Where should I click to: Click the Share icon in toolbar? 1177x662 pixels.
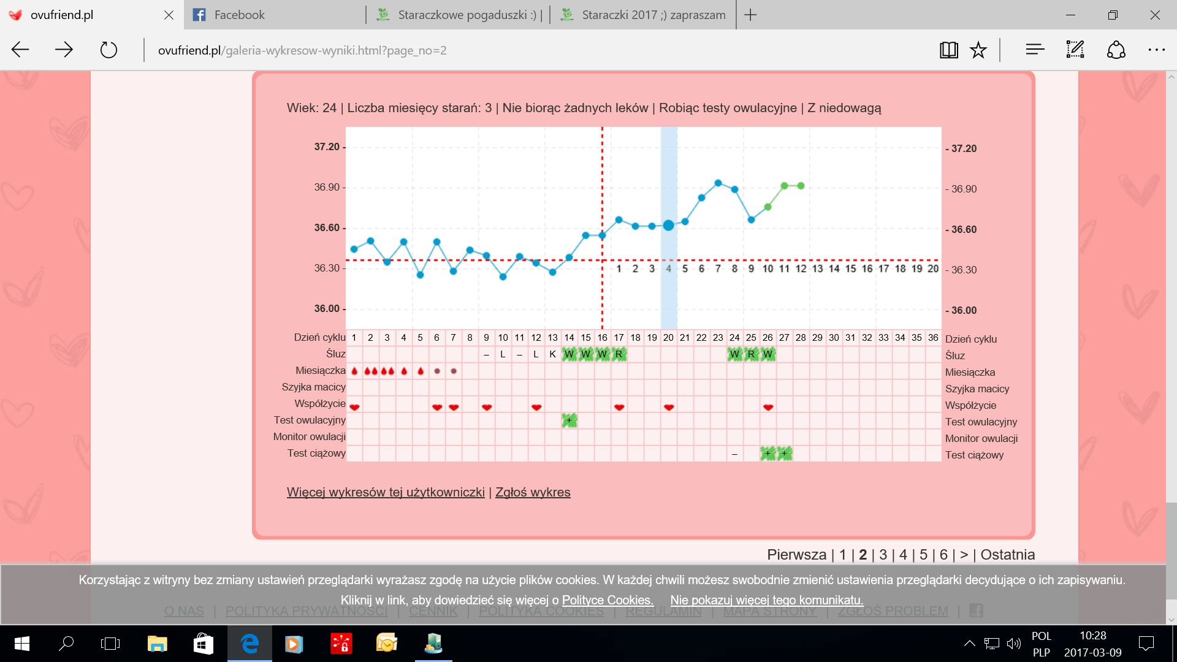[1116, 50]
